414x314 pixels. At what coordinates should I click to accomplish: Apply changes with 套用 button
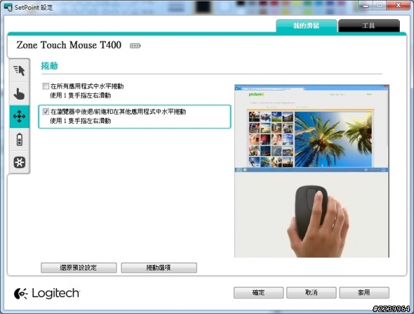364,293
